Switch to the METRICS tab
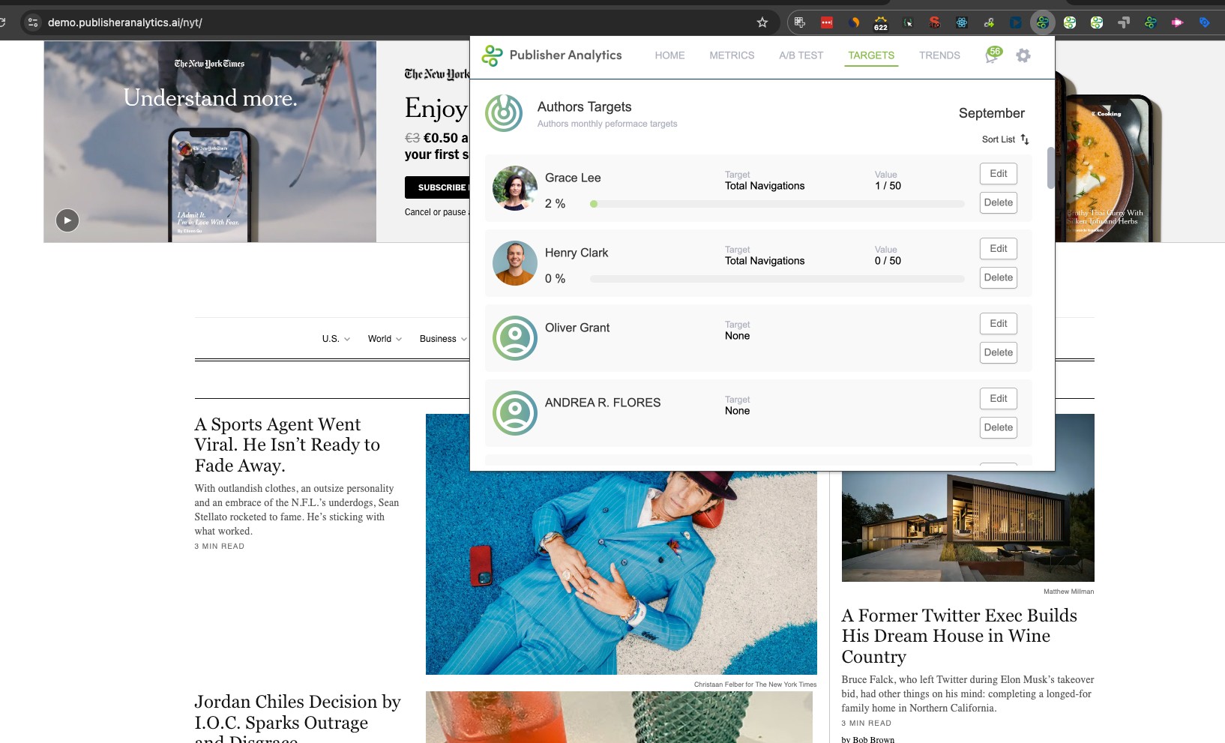Image resolution: width=1225 pixels, height=743 pixels. click(732, 55)
